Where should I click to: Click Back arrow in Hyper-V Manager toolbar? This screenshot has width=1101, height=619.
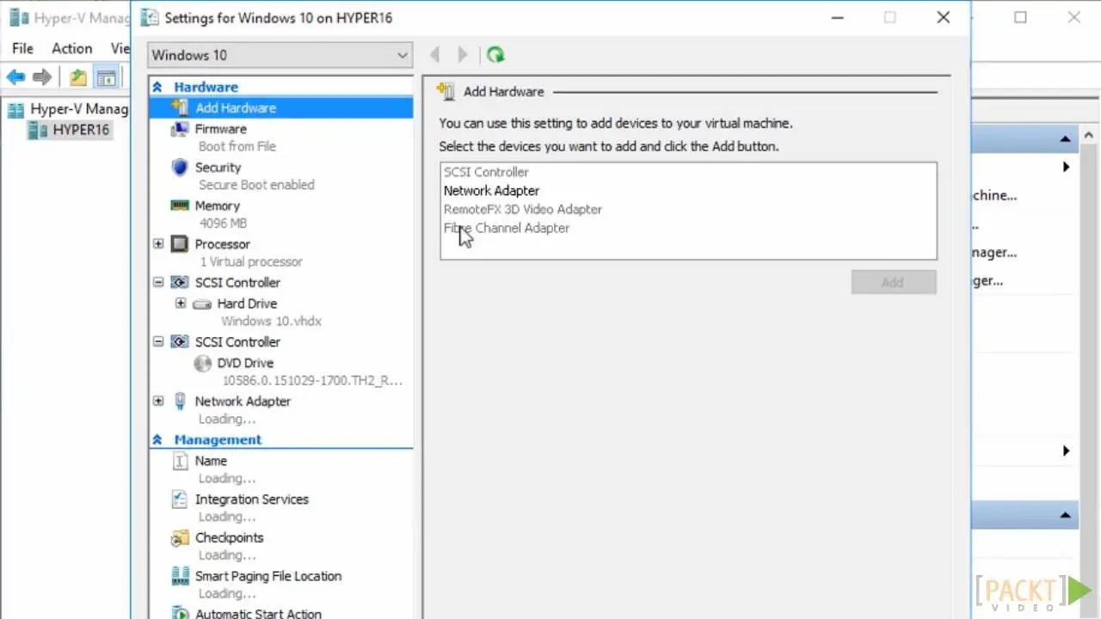[x=15, y=78]
